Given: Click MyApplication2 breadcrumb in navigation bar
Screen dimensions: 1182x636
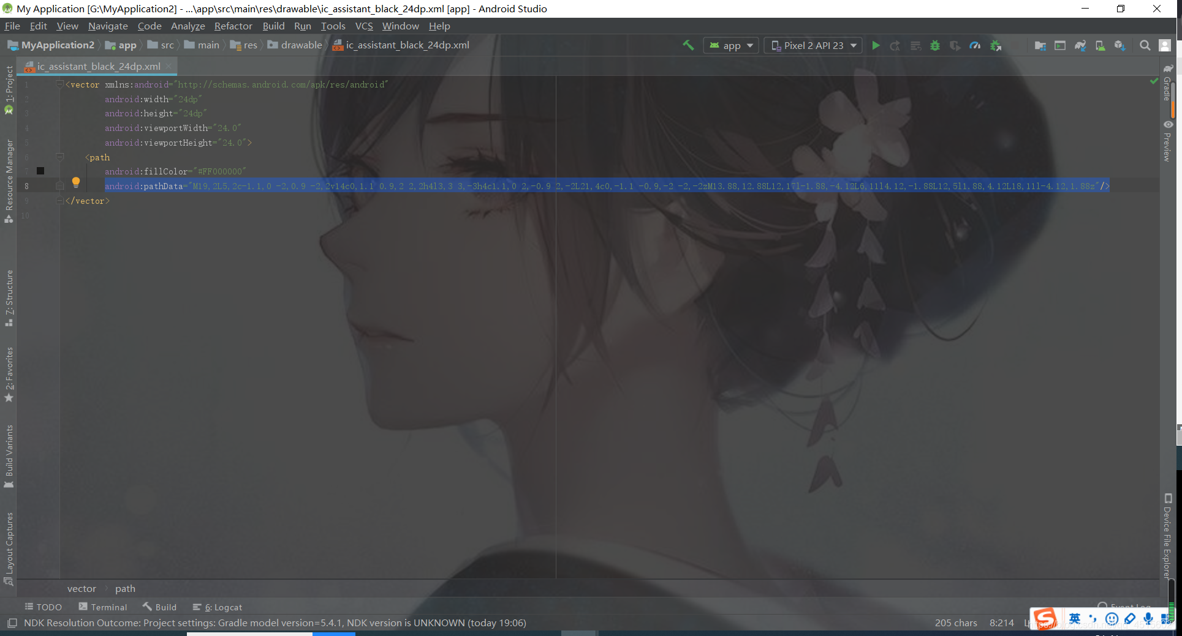Looking at the screenshot, I should (51, 45).
